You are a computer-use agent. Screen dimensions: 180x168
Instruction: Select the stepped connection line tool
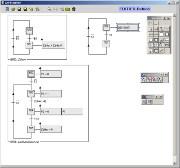[162, 29]
